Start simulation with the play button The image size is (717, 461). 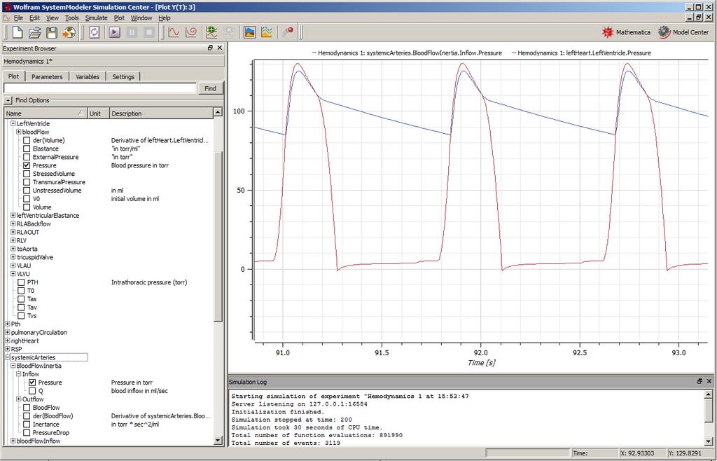point(114,32)
